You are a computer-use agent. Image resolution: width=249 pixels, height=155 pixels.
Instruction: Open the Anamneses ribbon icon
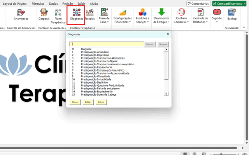pos(21,14)
